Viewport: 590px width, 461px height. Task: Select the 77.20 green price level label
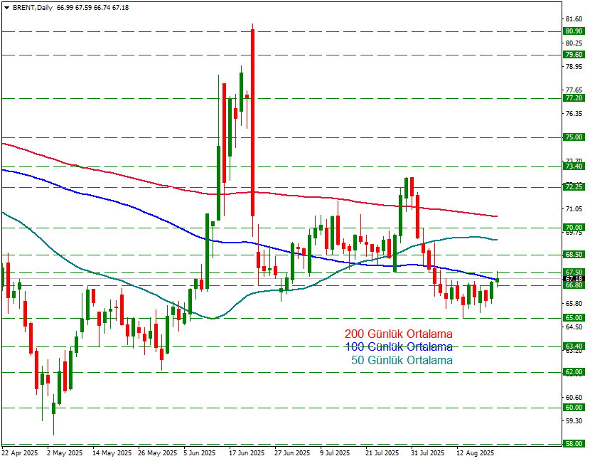tap(574, 98)
